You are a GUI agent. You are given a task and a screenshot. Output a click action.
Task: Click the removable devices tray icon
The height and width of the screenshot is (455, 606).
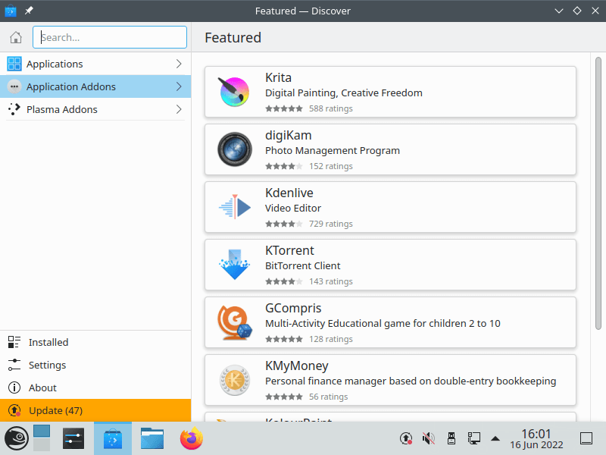pyautogui.click(x=451, y=438)
